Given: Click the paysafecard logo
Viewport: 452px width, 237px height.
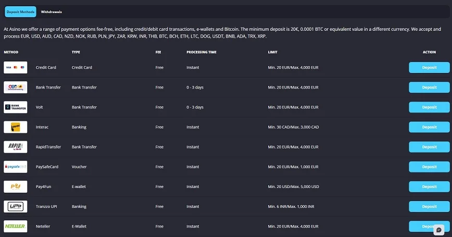Looking at the screenshot, I should click(16, 167).
